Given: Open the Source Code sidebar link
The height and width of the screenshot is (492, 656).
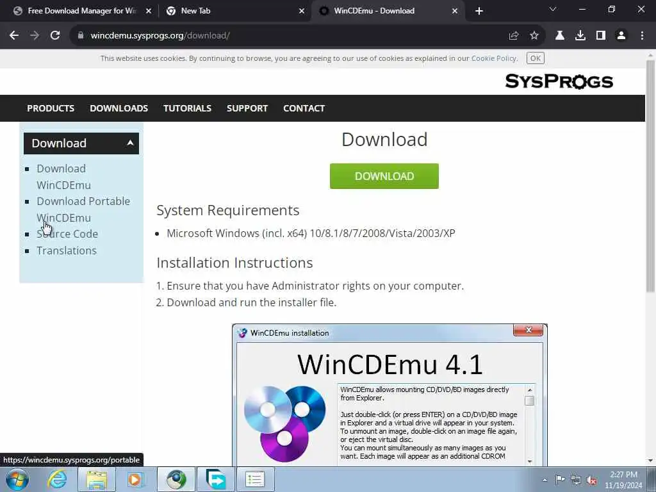Looking at the screenshot, I should 67,234.
